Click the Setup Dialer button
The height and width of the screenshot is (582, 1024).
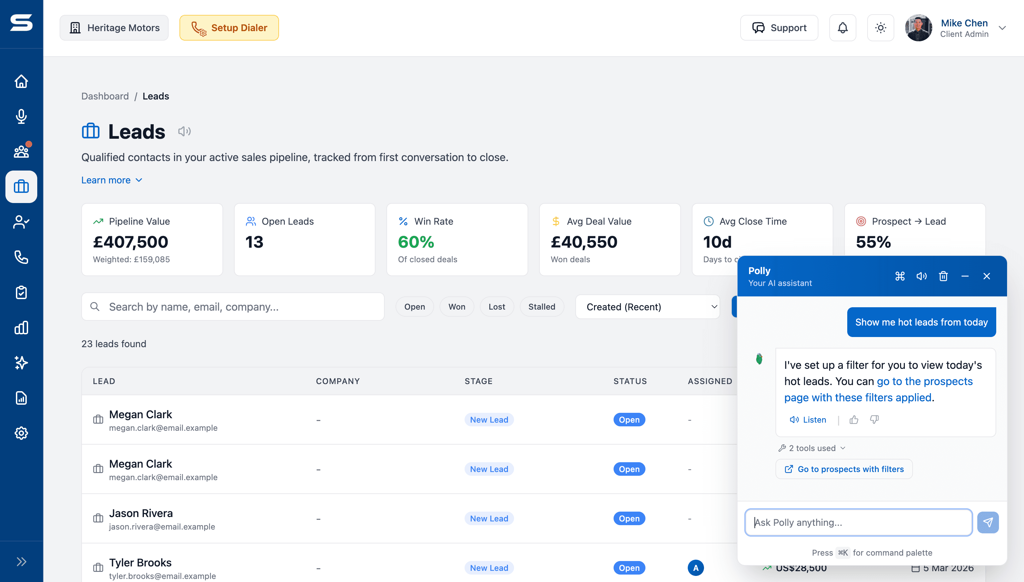click(229, 28)
